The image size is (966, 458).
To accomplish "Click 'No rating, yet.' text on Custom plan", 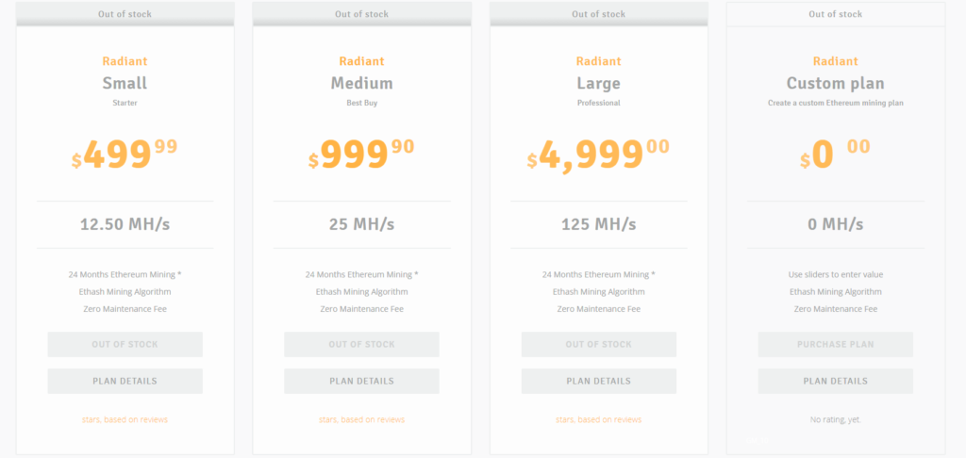I will [x=836, y=420].
